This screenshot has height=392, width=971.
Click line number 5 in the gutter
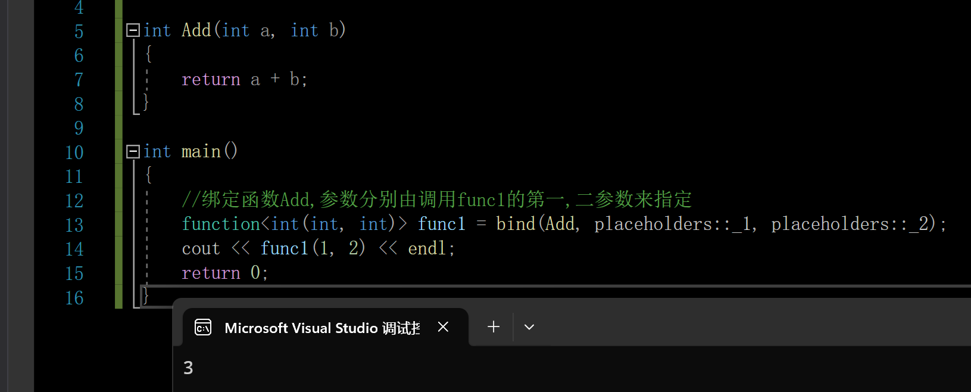[x=79, y=31]
